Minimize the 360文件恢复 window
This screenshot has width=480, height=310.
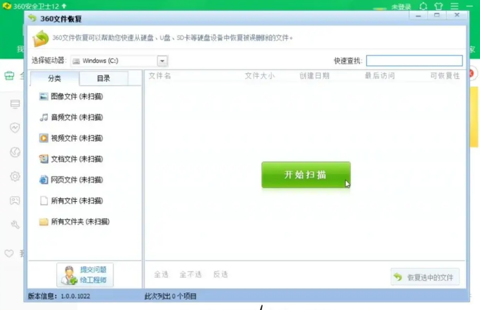pos(418,15)
